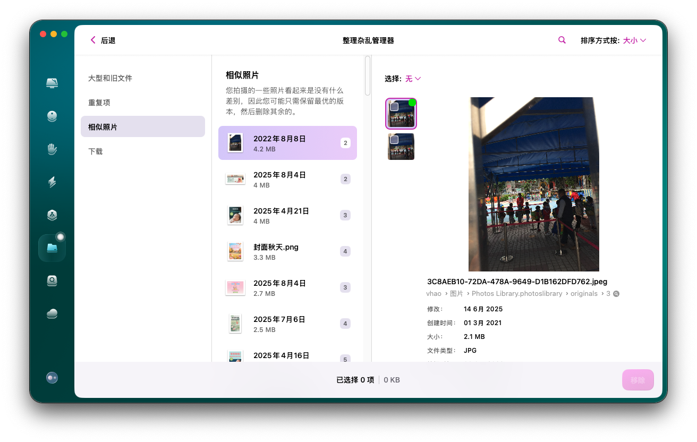This screenshot has width=697, height=442.
Task: Open the Assistant icon at sidebar bottom
Action: (x=52, y=378)
